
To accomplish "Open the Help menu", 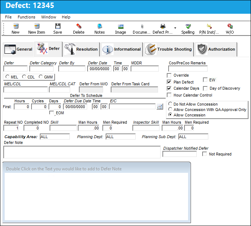I will point(66,17).
